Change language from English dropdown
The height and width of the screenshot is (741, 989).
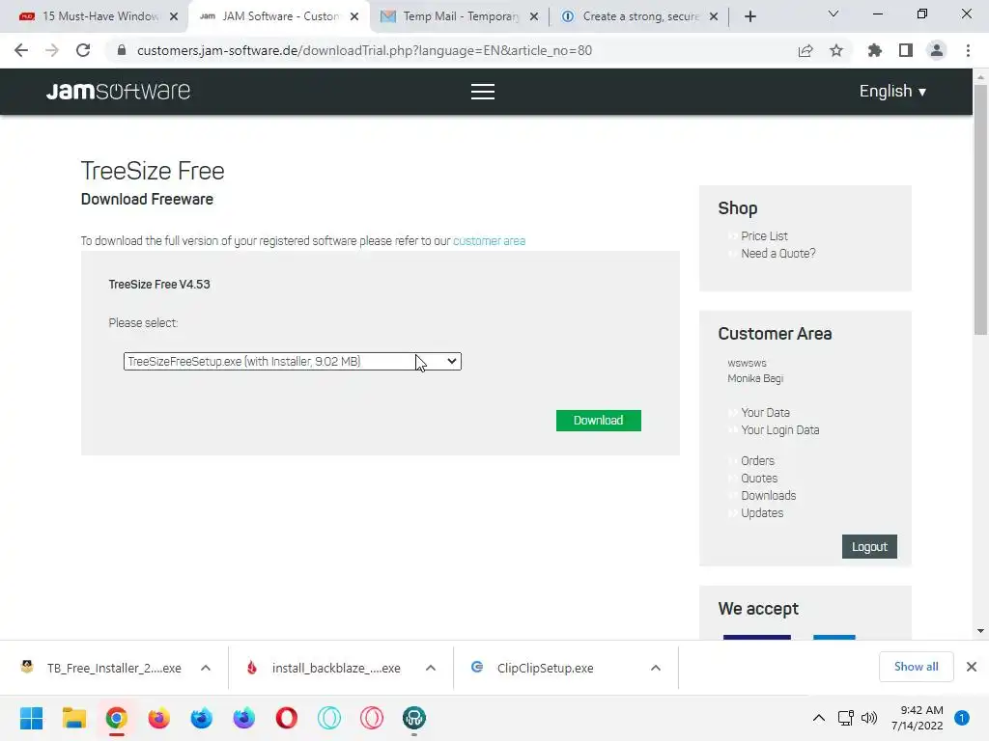(892, 92)
